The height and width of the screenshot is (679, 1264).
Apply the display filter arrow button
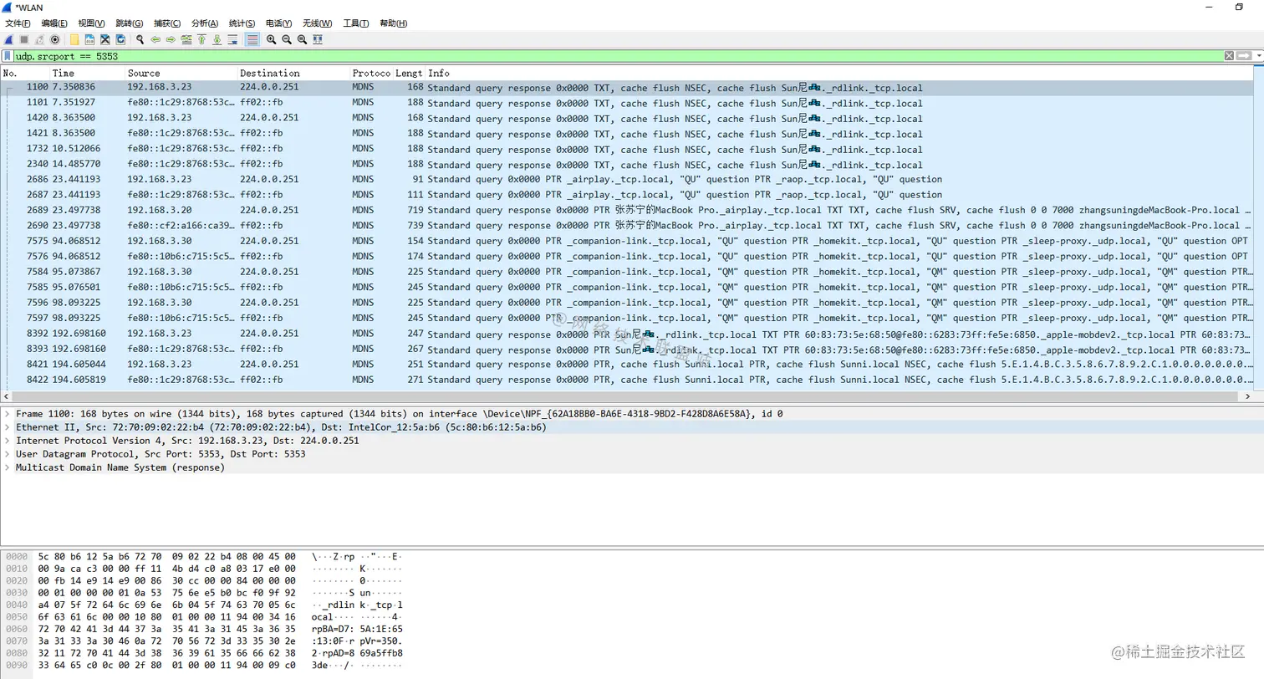1244,56
